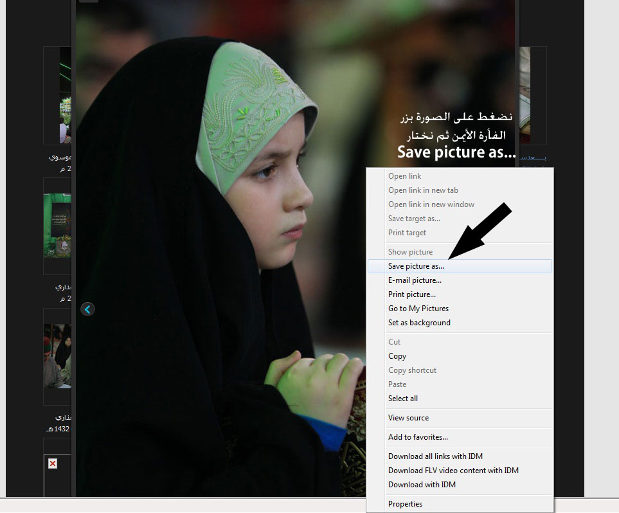Choose Set as background for the image
This screenshot has width=619, height=513.
tap(419, 322)
